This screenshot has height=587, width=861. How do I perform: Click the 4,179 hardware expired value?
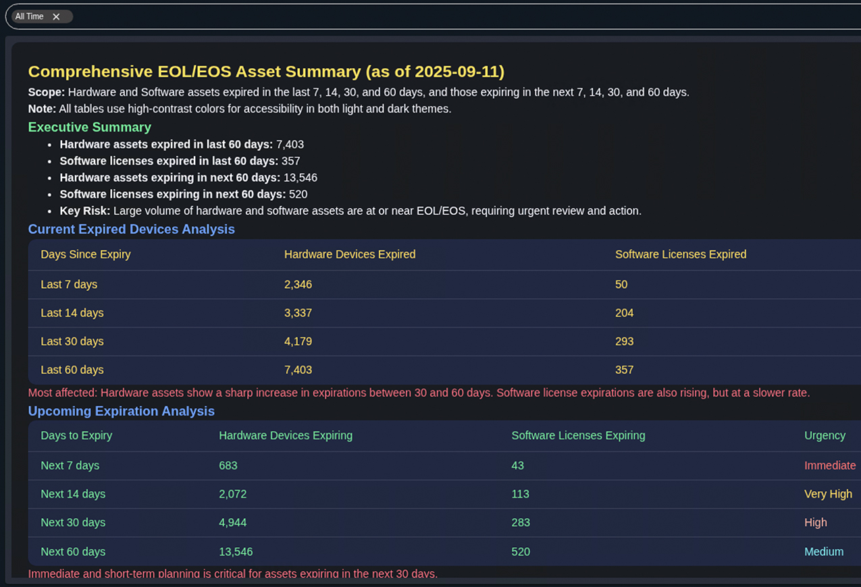pyautogui.click(x=298, y=341)
